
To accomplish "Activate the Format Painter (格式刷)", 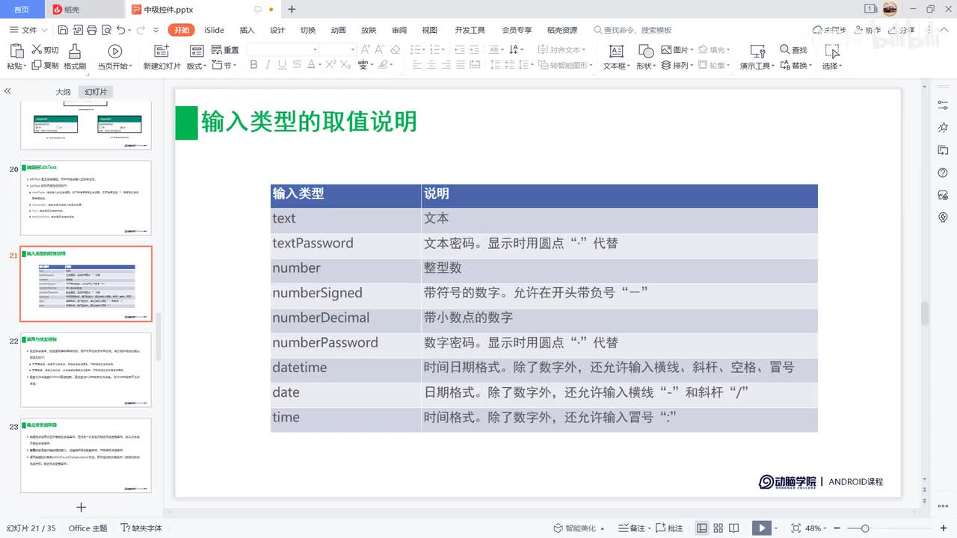I will tap(75, 57).
